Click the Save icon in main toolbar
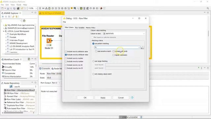The height and width of the screenshot is (119, 211). click(8, 8)
